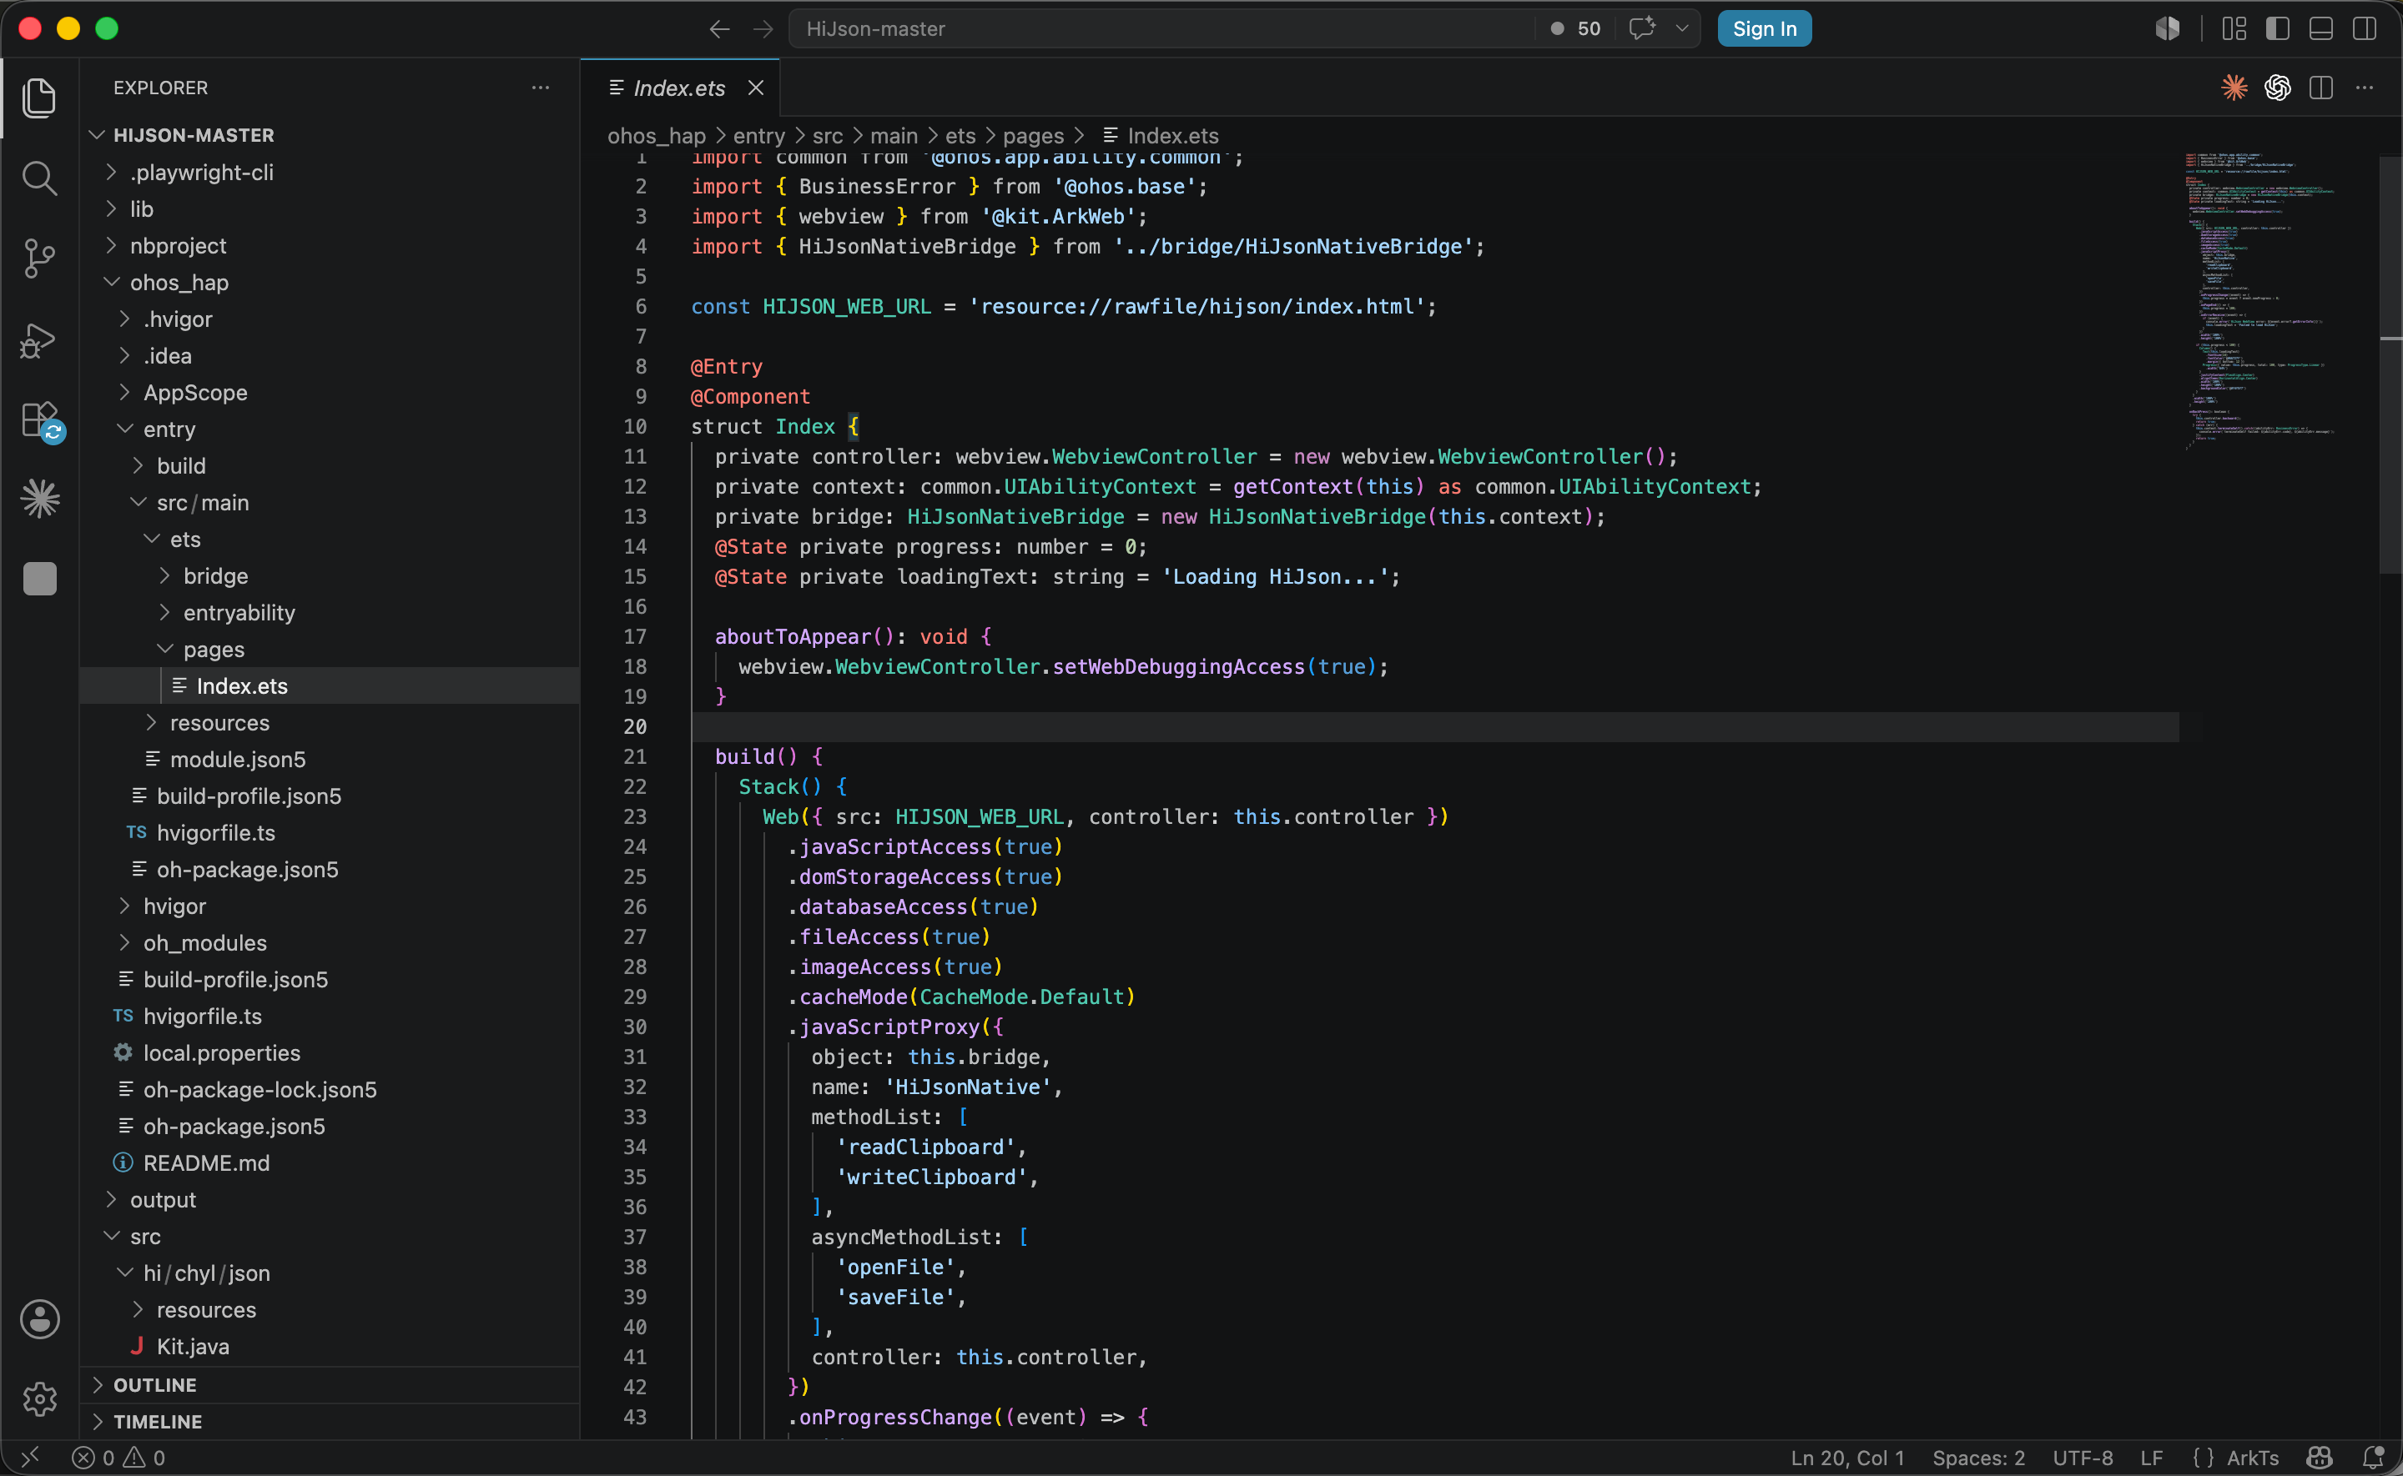Change LF end of line sequence

pos(2151,1458)
